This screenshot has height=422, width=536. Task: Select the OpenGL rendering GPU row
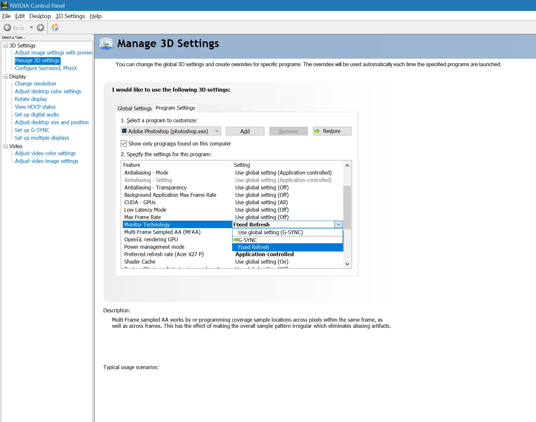tap(177, 239)
